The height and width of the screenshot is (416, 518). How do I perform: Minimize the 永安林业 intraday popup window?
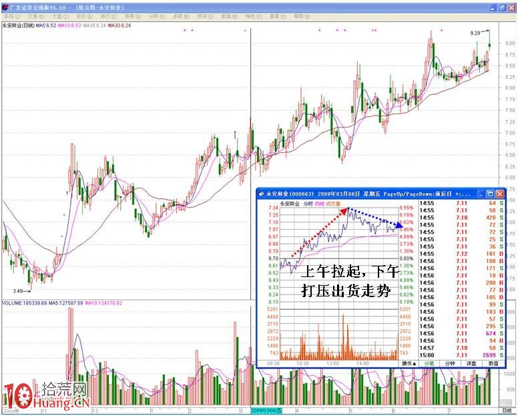pyautogui.click(x=482, y=194)
